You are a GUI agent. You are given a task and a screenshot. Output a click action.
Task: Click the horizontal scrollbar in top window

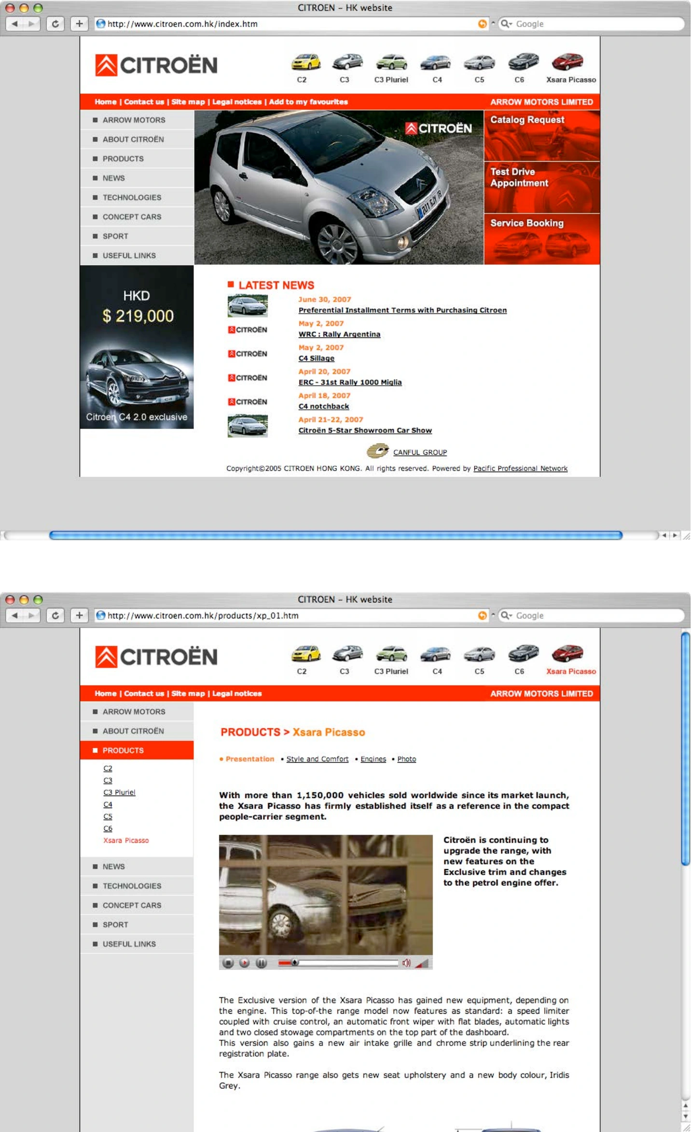[x=336, y=535]
